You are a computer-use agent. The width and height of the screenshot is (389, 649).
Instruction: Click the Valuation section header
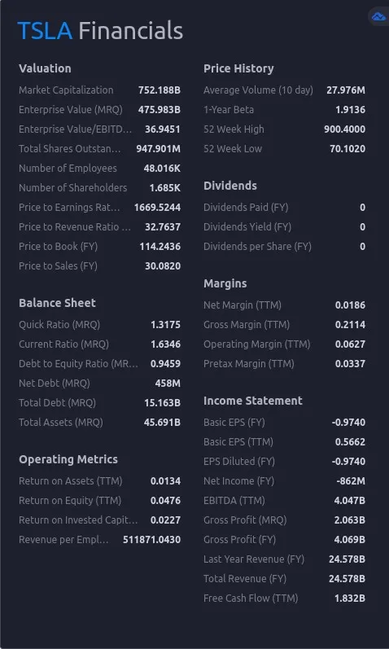tap(45, 68)
